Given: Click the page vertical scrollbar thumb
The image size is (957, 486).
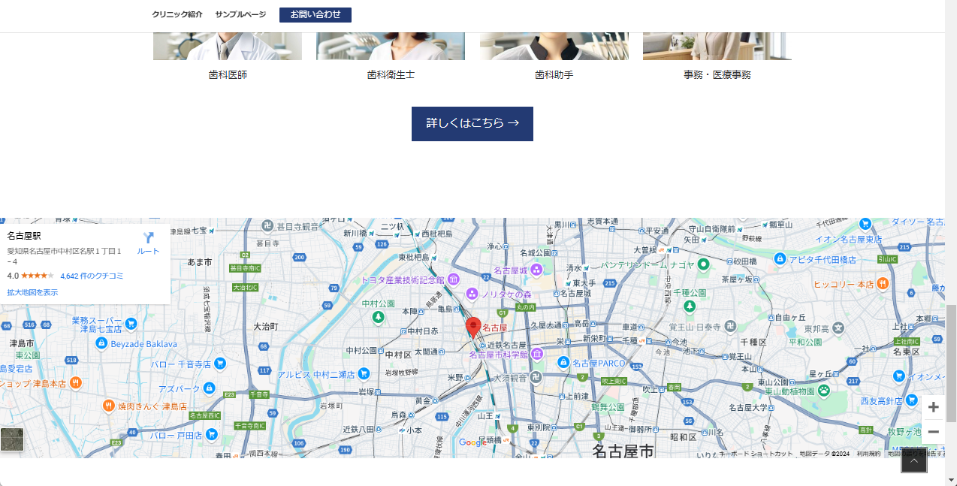Looking at the screenshot, I should (x=951, y=364).
